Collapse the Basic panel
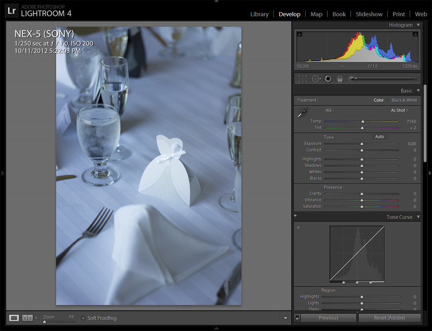Viewport: 432px width, 331px height. pyautogui.click(x=418, y=90)
